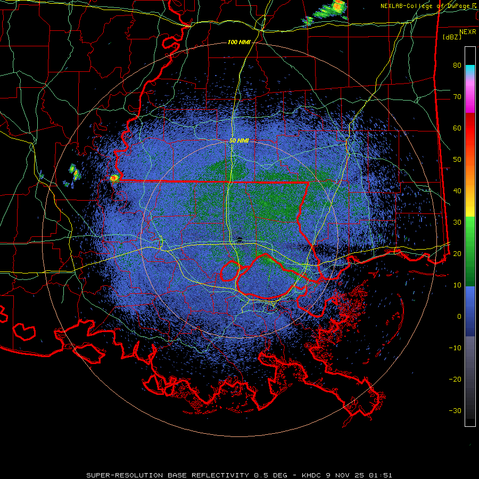
Task: Click the -10 value on the dBZ scale
Action: tap(455, 348)
